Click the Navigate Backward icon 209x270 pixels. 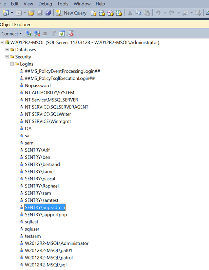[x=185, y=13]
